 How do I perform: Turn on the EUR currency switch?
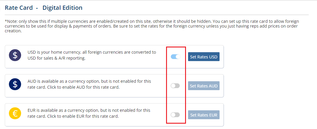(175, 115)
